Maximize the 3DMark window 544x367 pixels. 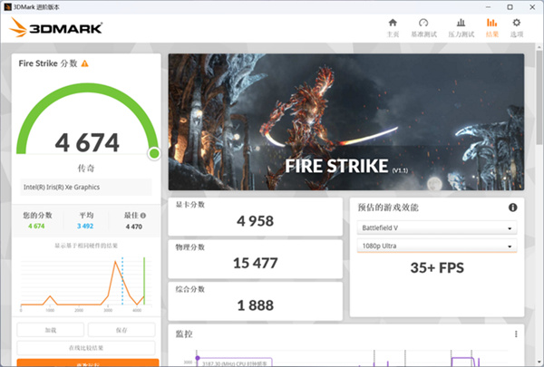510,7
